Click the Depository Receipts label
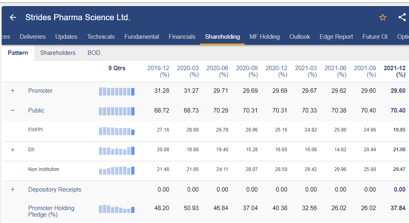The image size is (409, 223). click(x=55, y=190)
